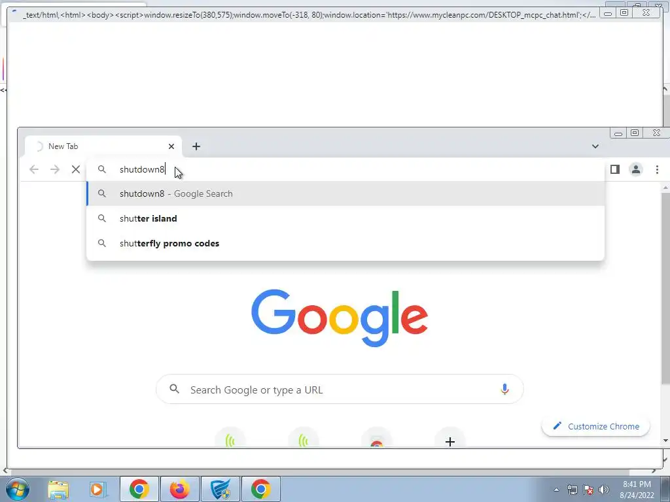Choose the shutdown8 - Google Search suggestion
The height and width of the screenshot is (502, 670).
(x=345, y=193)
